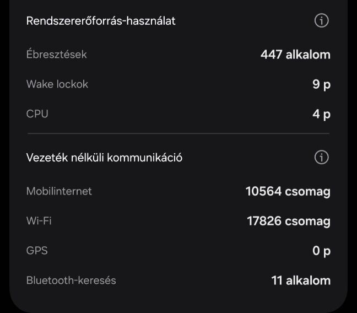The height and width of the screenshot is (313, 357).
Task: Click the divider line below CPU
Action: 178,133
